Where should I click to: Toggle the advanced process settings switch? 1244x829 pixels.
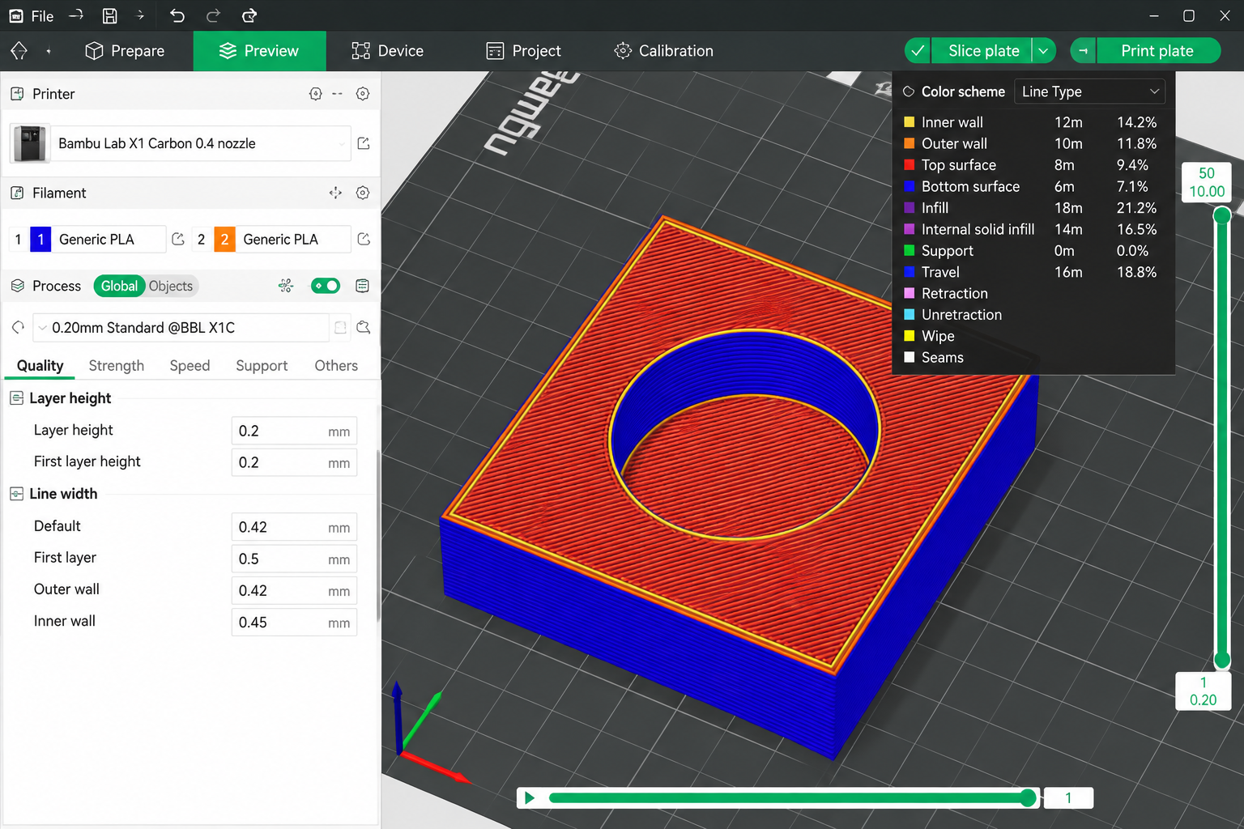[326, 286]
